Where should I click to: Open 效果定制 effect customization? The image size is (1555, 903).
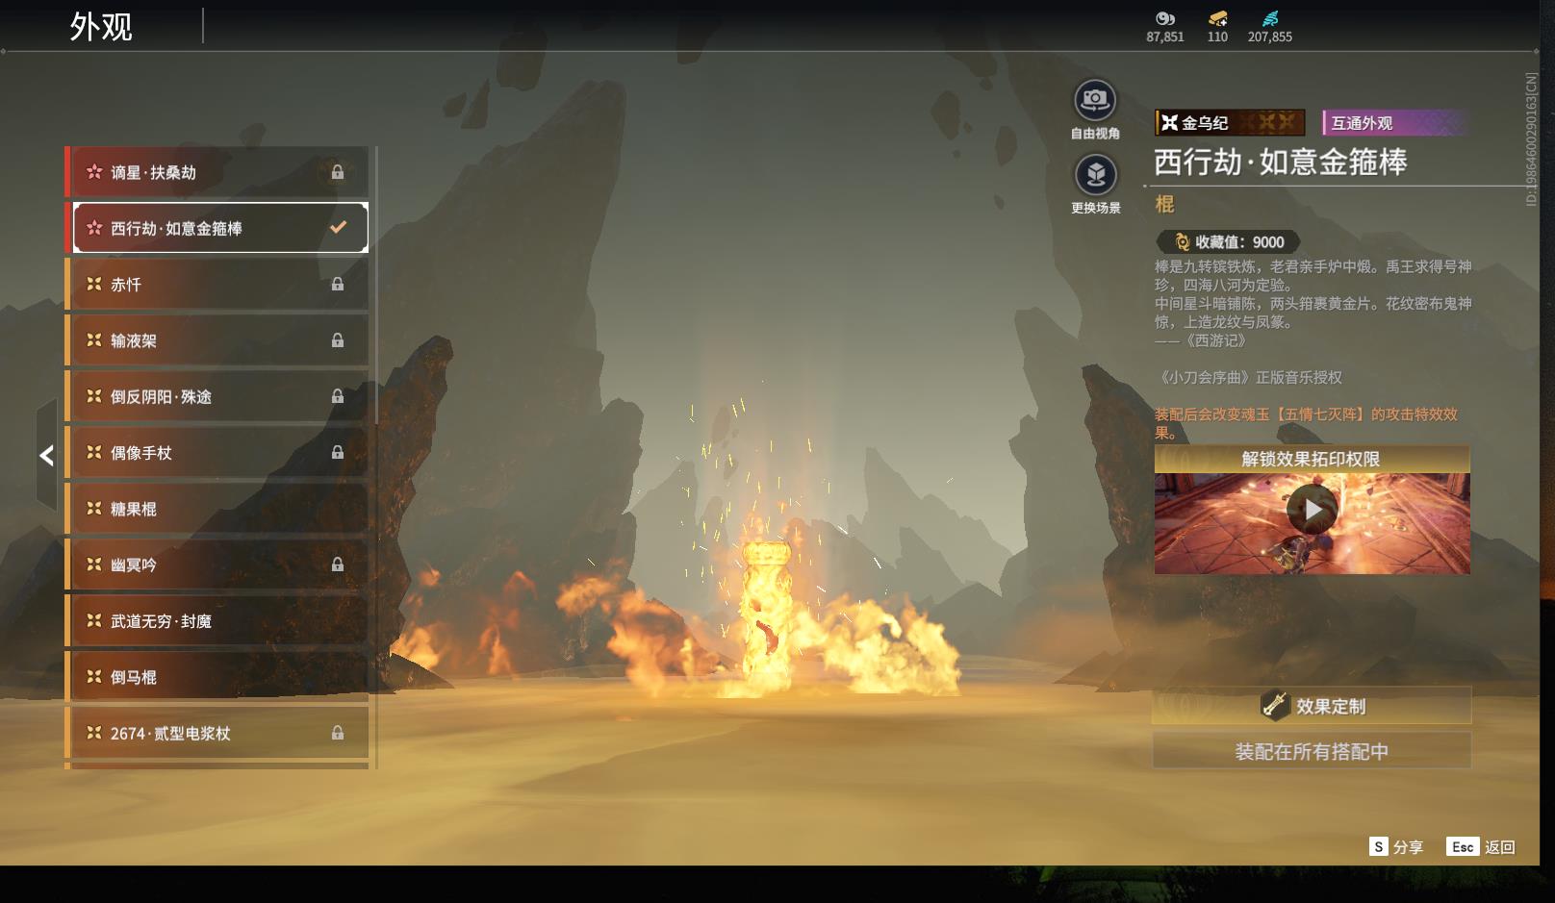coord(1312,706)
